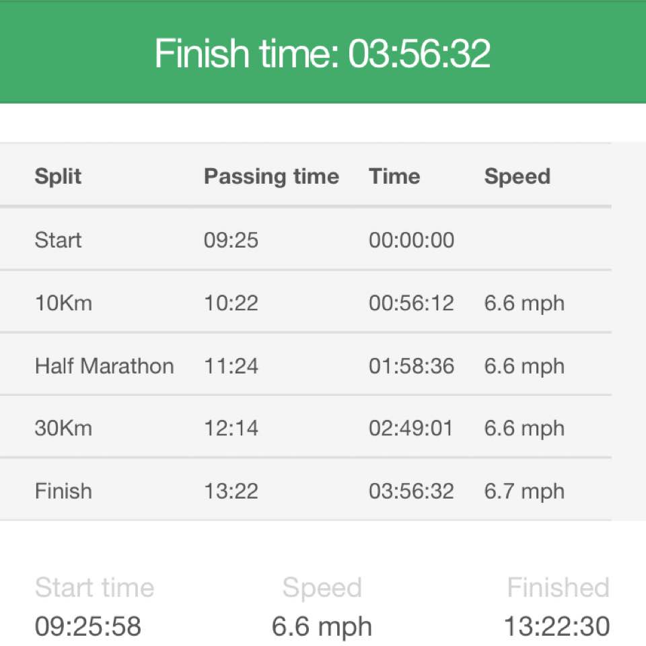The width and height of the screenshot is (646, 646).
Task: Select the 30Km split row
Action: pyautogui.click(x=306, y=427)
